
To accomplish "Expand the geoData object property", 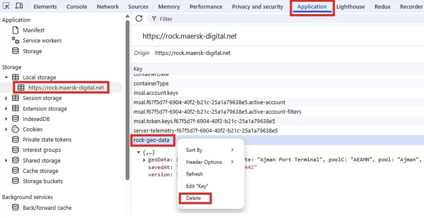I will click(x=144, y=160).
